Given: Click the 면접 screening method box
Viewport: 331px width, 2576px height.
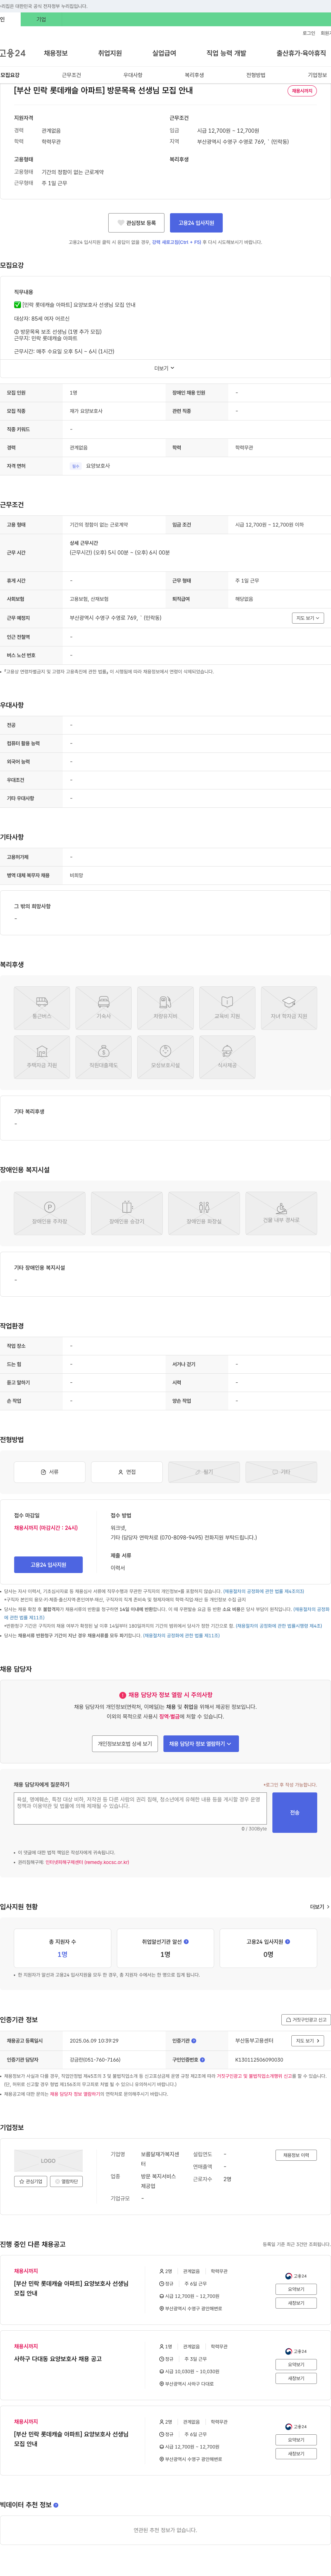Looking at the screenshot, I should (x=127, y=1472).
